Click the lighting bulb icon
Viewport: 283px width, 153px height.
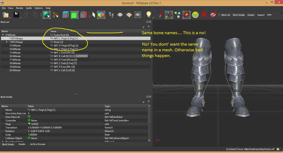149,15
